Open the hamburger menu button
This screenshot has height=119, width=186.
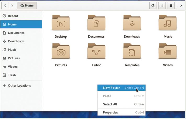click(171, 5)
